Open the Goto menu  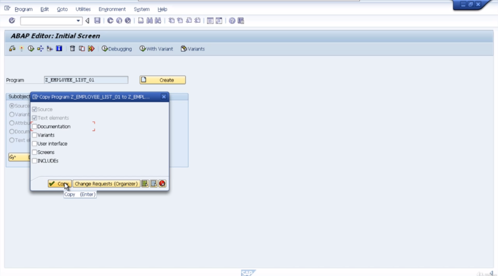[62, 9]
